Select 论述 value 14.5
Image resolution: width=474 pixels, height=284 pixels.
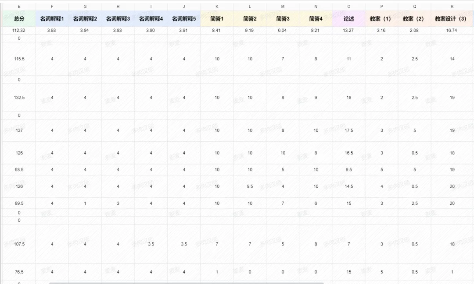pos(349,186)
